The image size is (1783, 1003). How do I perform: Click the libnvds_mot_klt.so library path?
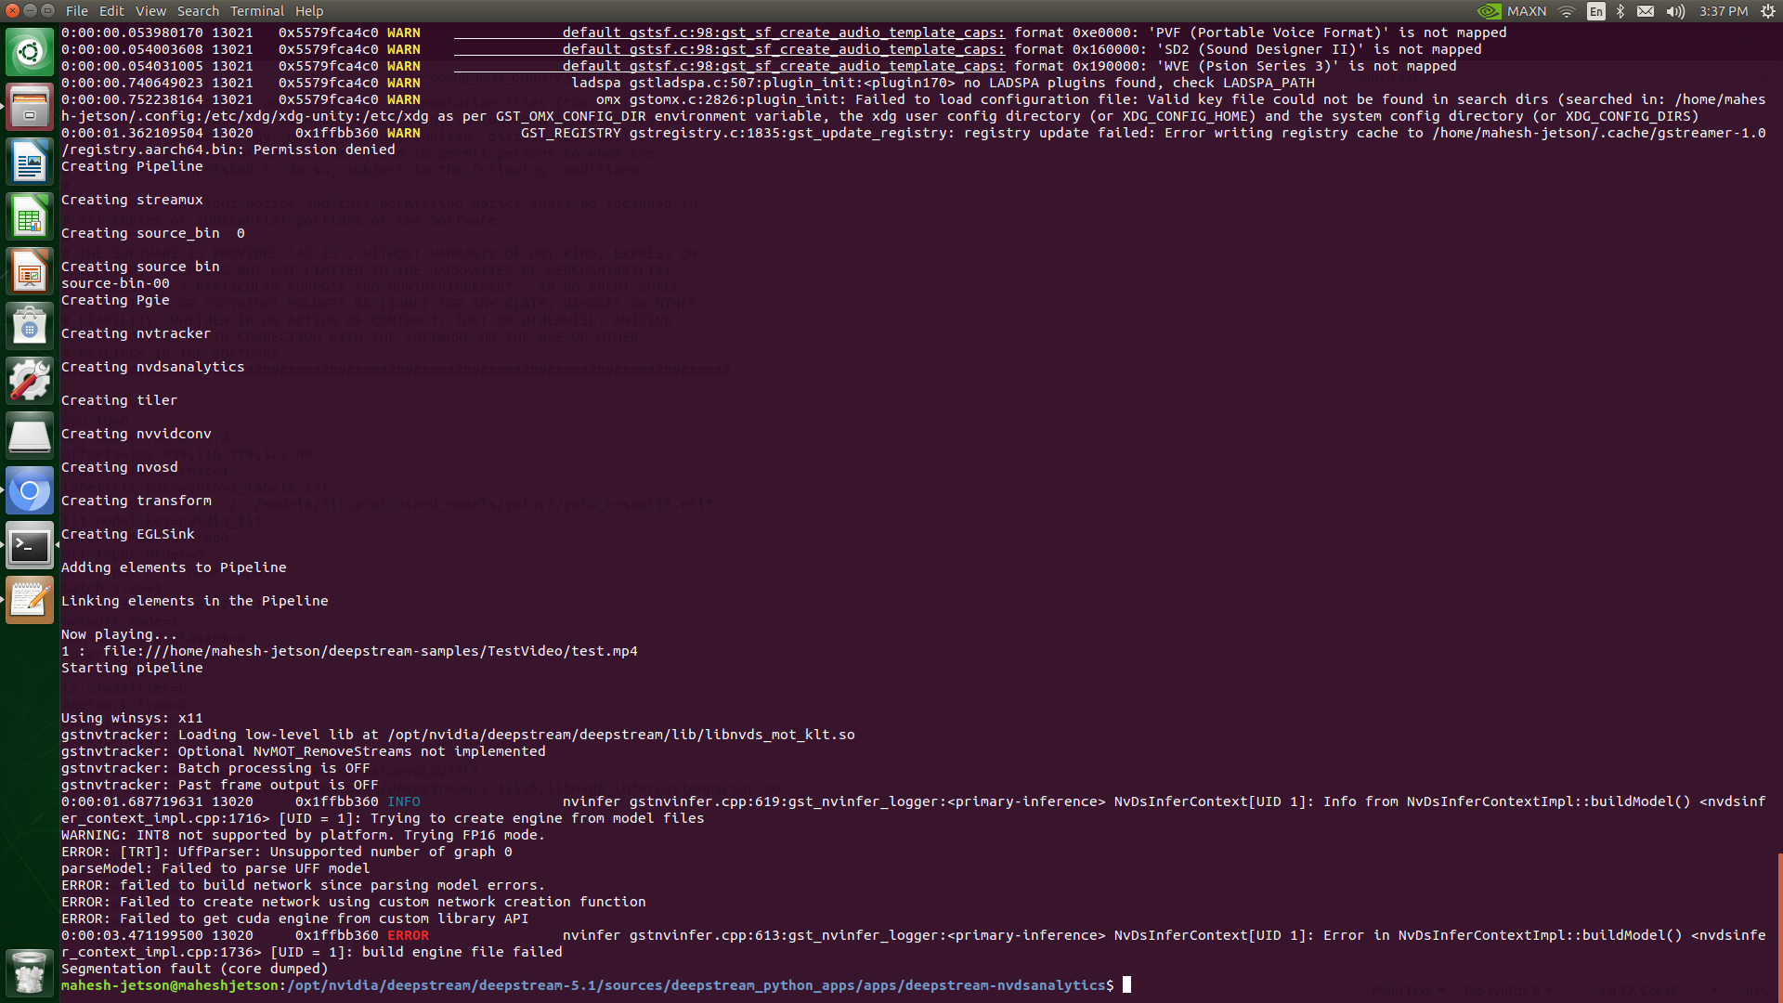pos(621,735)
